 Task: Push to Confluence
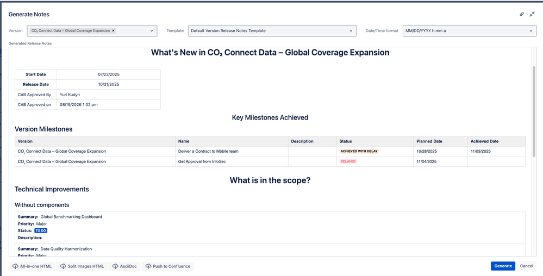167,266
